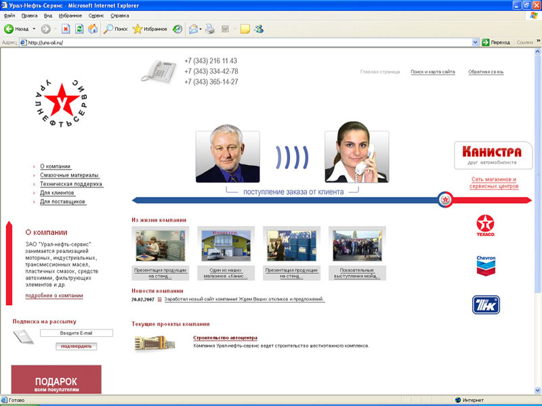Click the news document icon beside 20.02.2007
The width and height of the screenshot is (542, 406).
tap(160, 299)
